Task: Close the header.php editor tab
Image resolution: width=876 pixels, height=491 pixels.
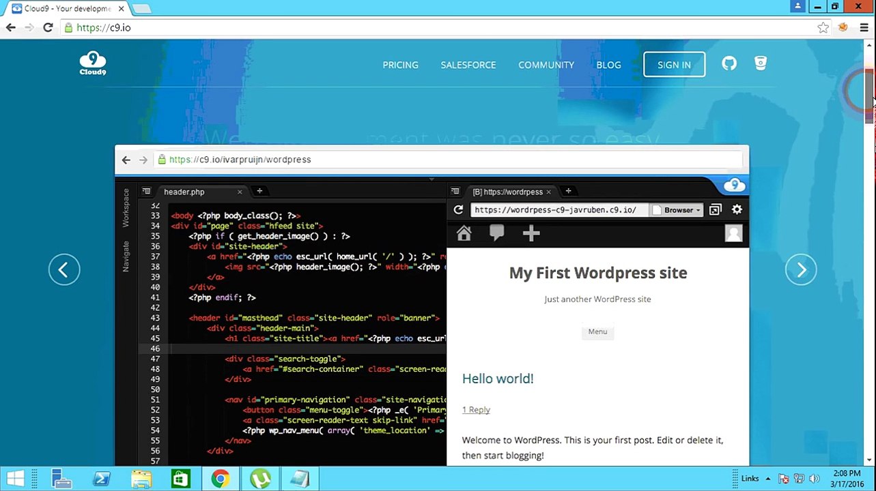Action: (x=240, y=192)
